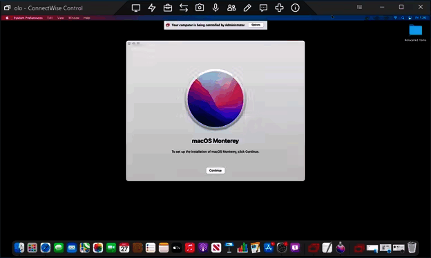This screenshot has width=431, height=258.
Task: Open the file transfer arrows icon
Action: coord(184,8)
